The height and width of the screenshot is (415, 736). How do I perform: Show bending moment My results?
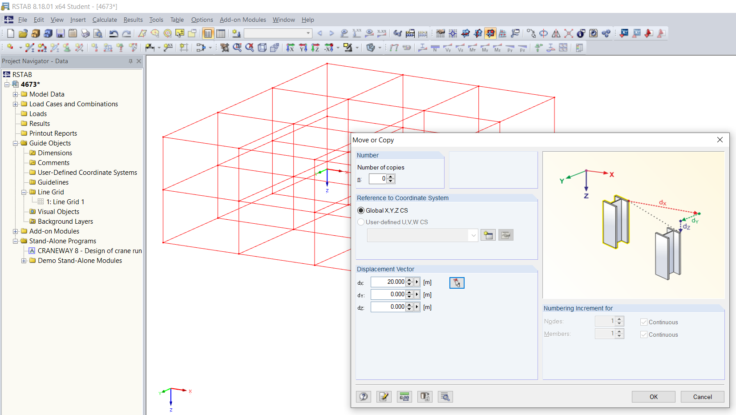click(485, 48)
